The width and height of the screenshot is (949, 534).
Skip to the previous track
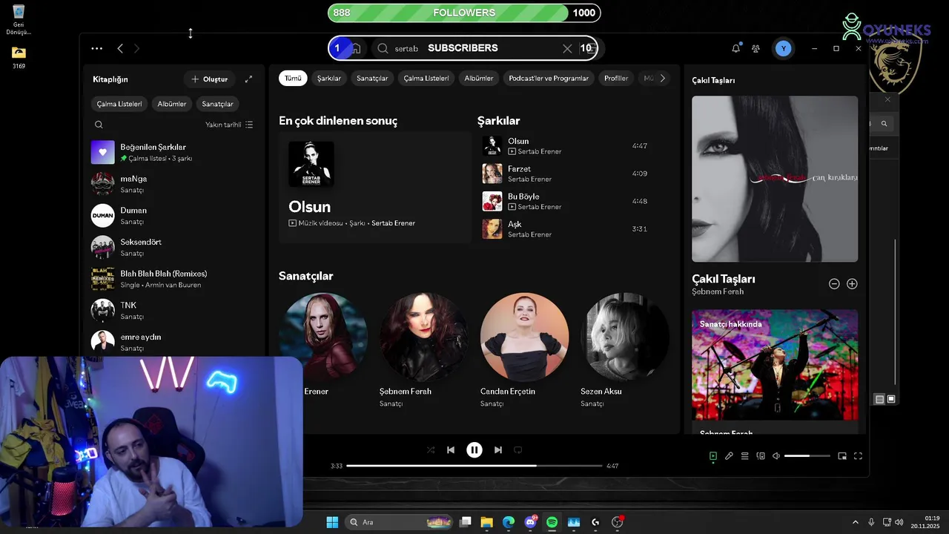tap(451, 449)
